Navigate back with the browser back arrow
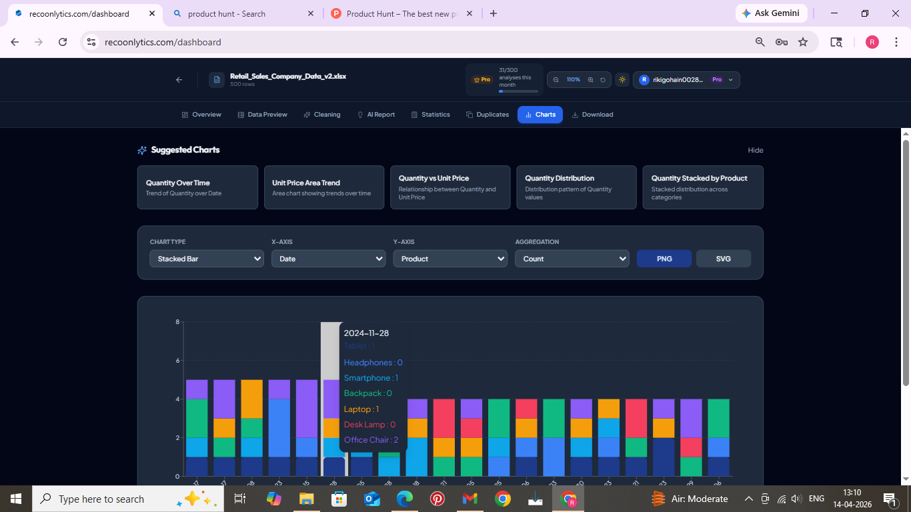This screenshot has height=512, width=911. point(15,42)
